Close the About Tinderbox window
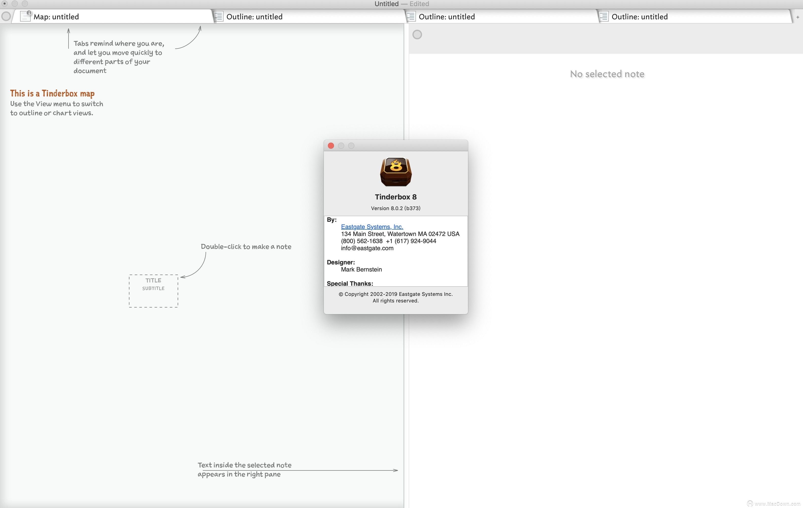 (x=331, y=146)
